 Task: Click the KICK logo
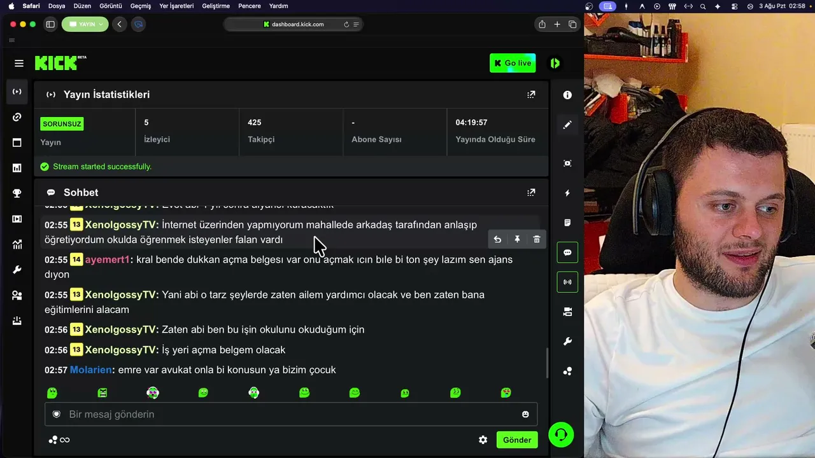[x=60, y=62]
